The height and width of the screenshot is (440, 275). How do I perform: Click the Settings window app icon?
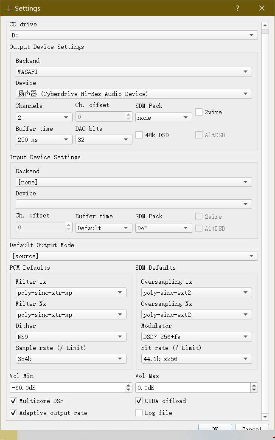(7, 8)
